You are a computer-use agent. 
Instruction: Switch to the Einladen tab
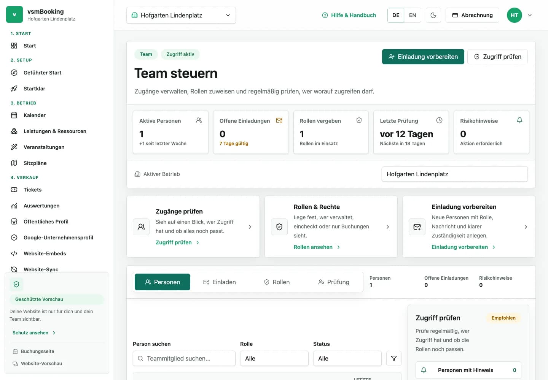pos(220,282)
